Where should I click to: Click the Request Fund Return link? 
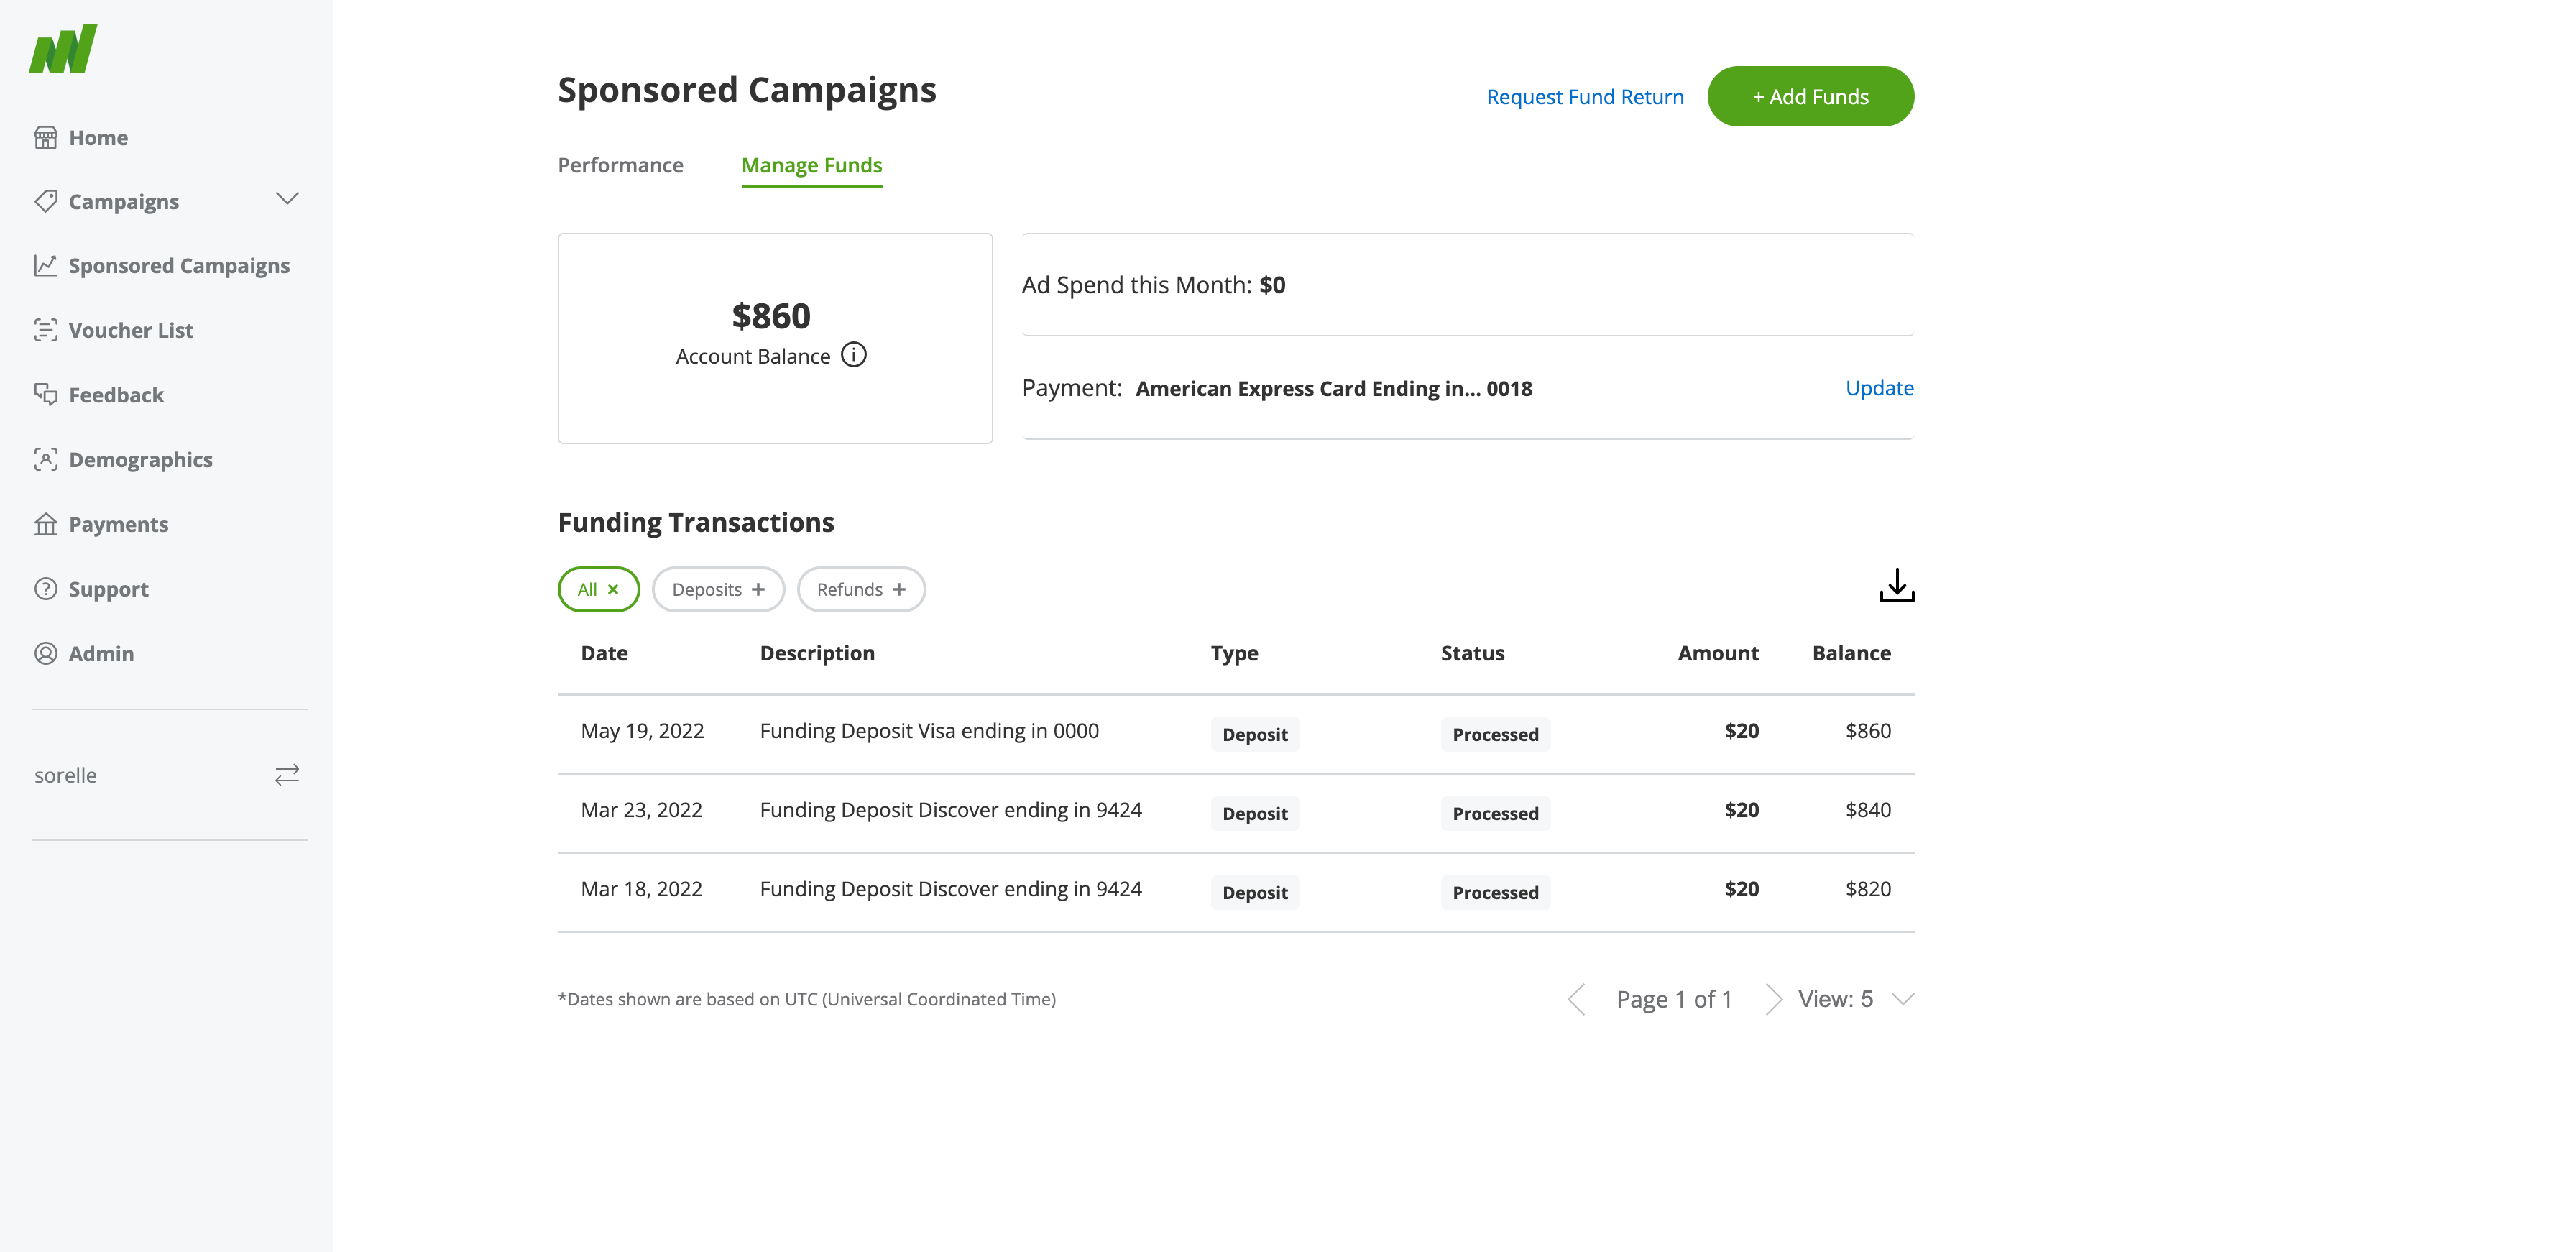1584,97
